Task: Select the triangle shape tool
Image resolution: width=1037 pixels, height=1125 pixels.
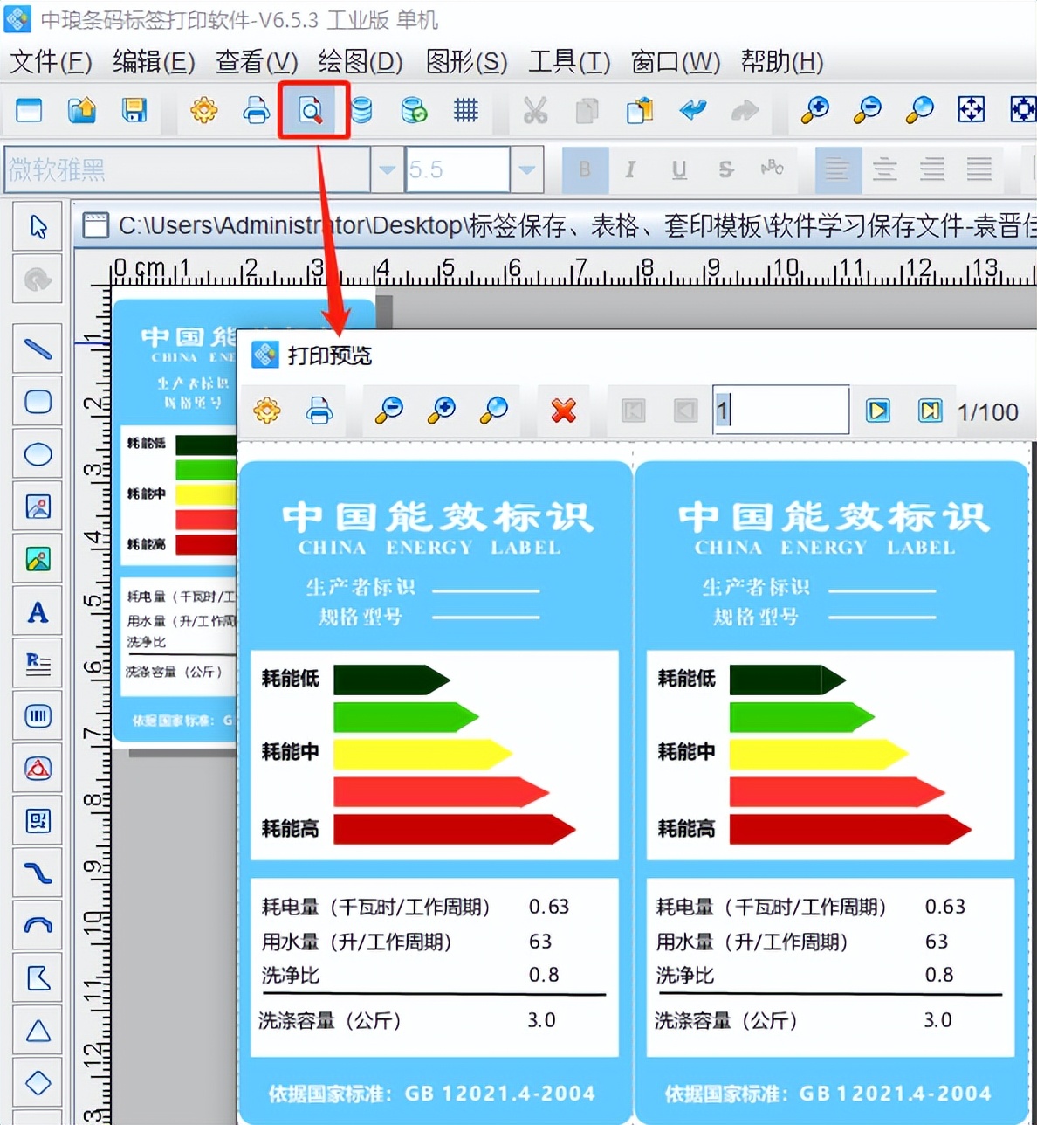Action: [38, 1031]
